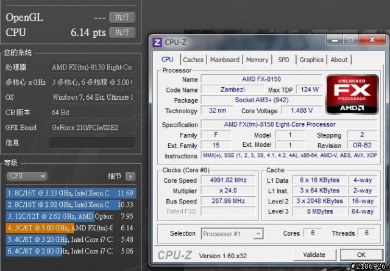Open the Processor #1 selection dropdown
390x271 pixels.
point(232,234)
